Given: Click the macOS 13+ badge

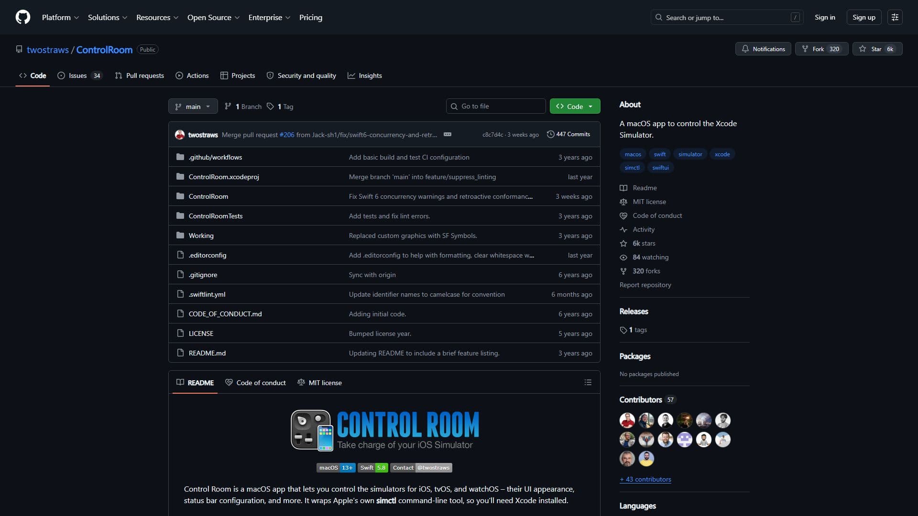Looking at the screenshot, I should pos(336,468).
